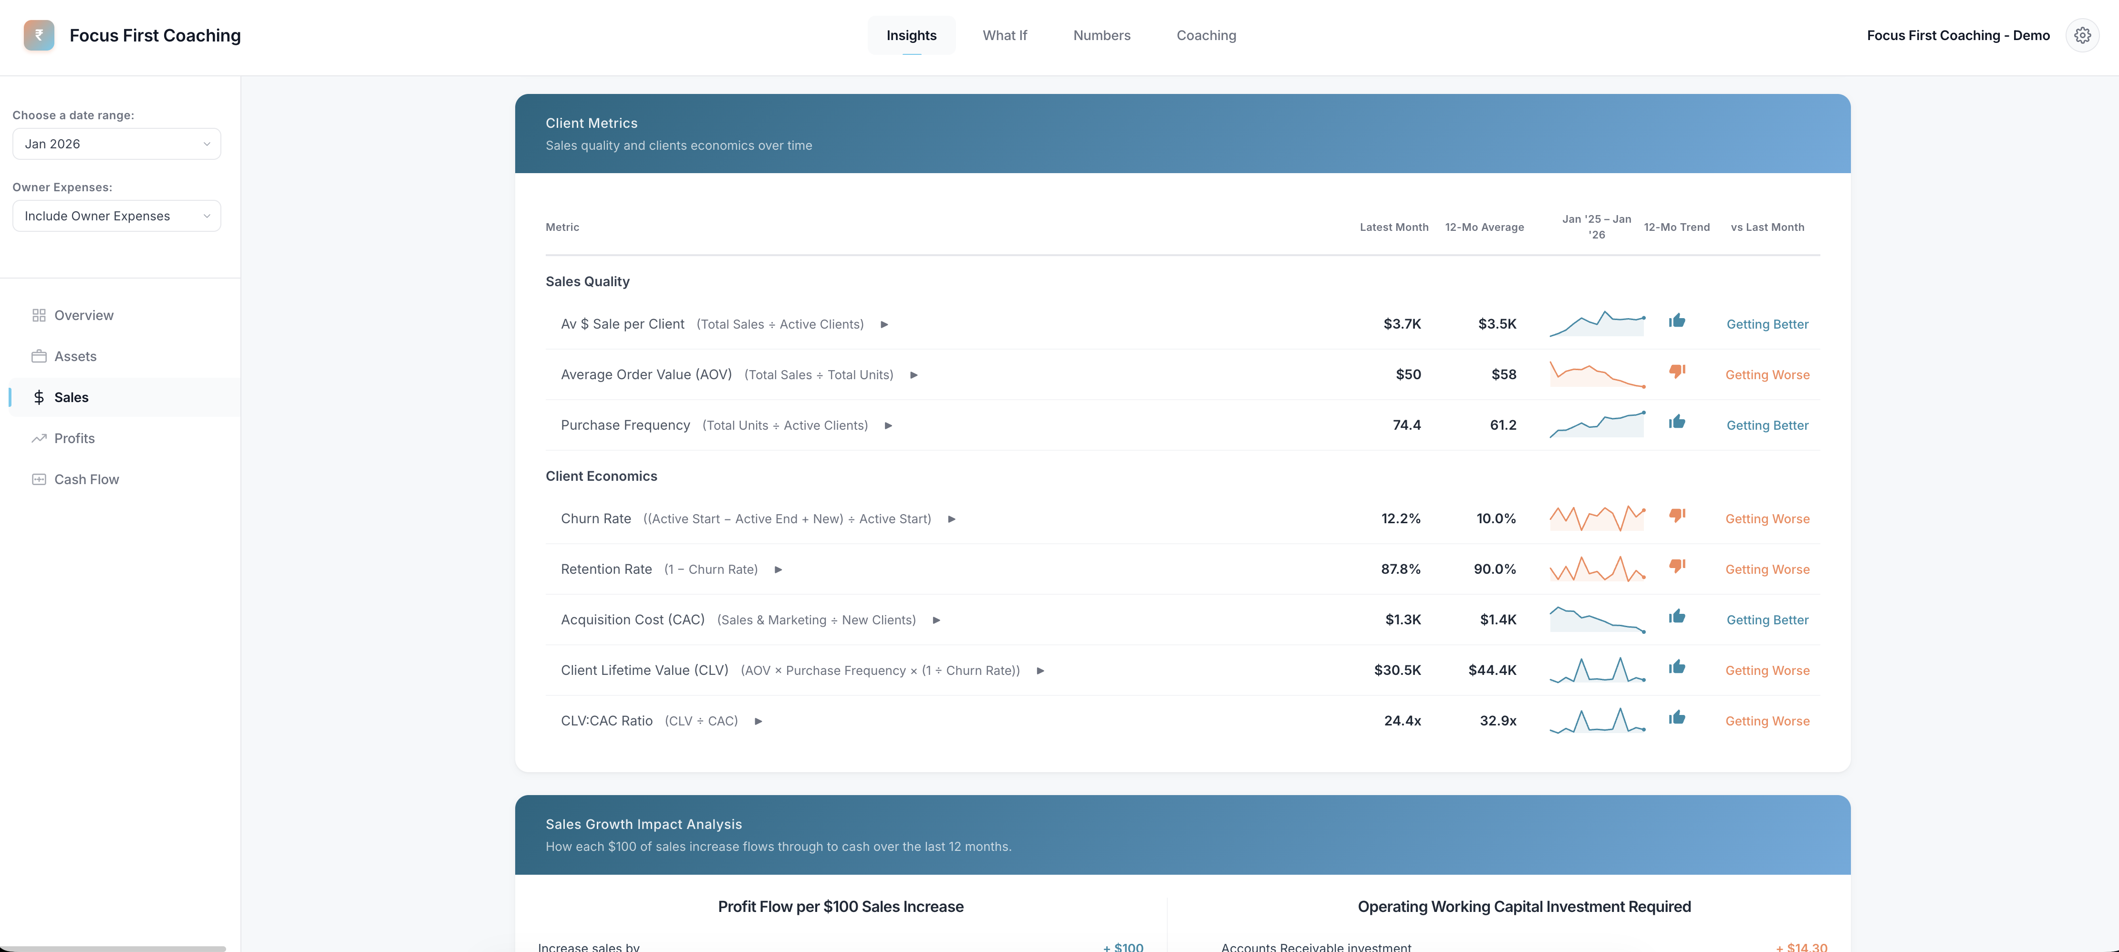The image size is (2119, 952).
Task: Click the Retention Rate sparkline chart
Action: pos(1597,568)
